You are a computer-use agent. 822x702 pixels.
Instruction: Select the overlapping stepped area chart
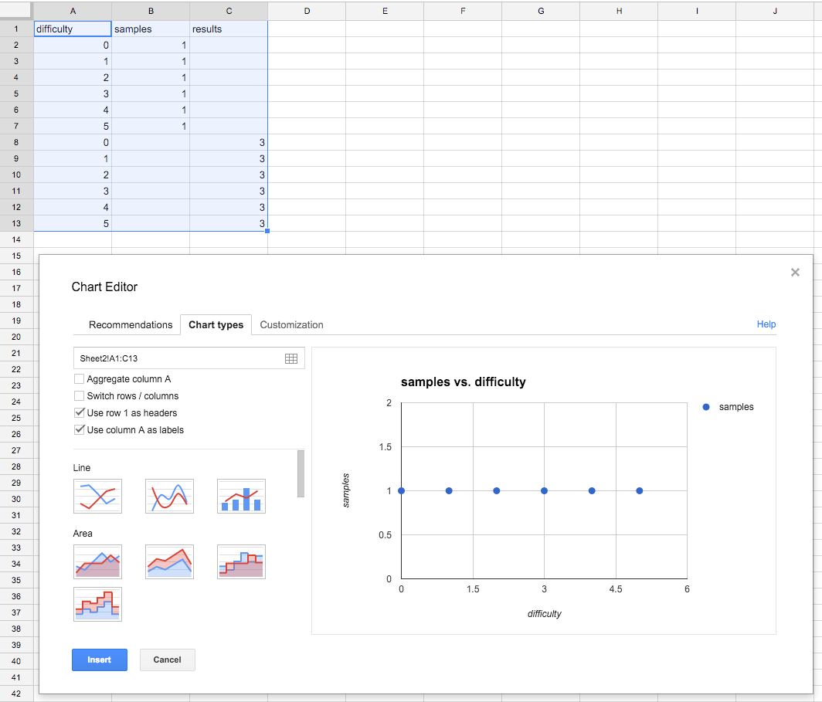tap(241, 561)
